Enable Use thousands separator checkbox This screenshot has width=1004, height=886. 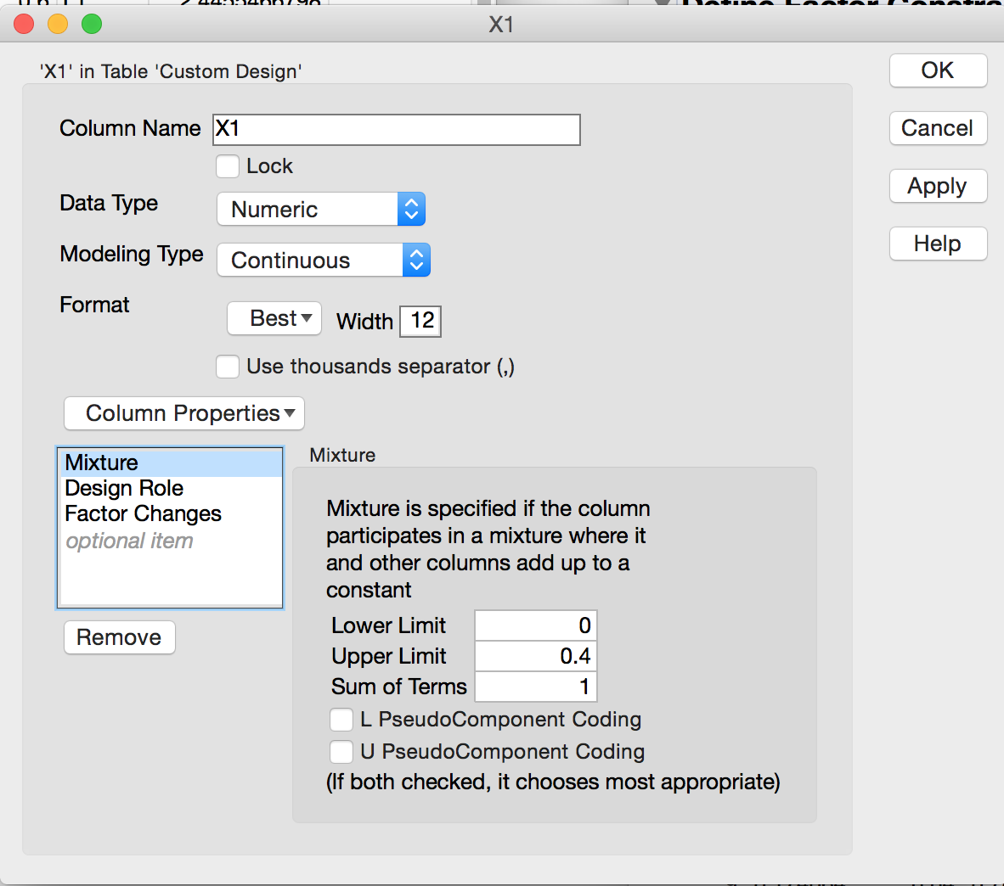[228, 367]
